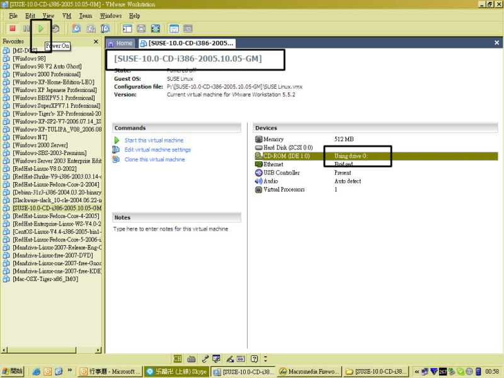This screenshot has height=378, width=504.
Task: Click Favorites scrollbar left arrow
Action: pos(4,350)
